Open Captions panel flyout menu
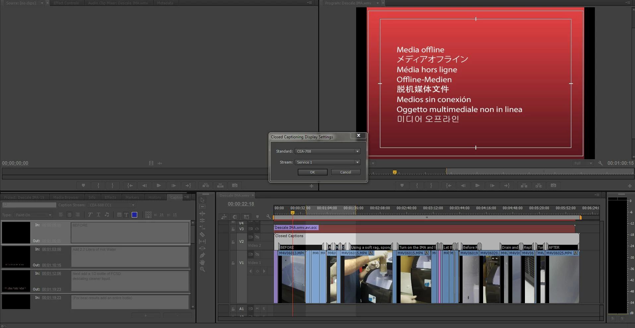 [x=187, y=197]
